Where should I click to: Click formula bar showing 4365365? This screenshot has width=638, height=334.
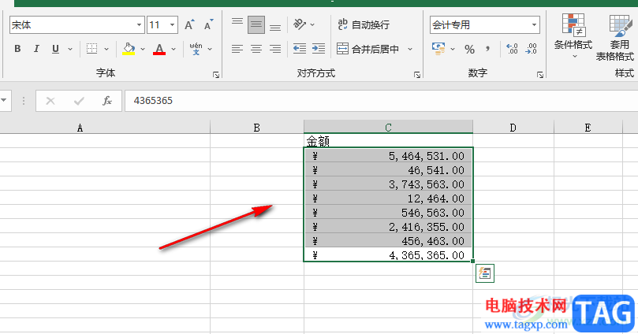(381, 101)
